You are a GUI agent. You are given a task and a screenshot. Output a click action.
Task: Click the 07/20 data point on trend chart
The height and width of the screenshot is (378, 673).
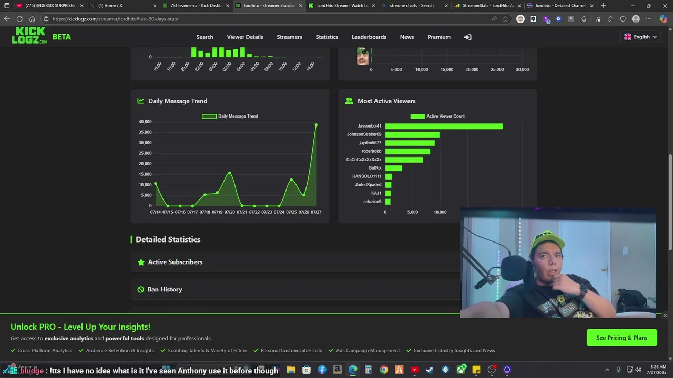(230, 173)
